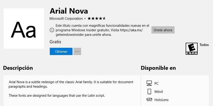Click the info circle icon
This screenshot has width=213, height=106.
pos(52,30)
